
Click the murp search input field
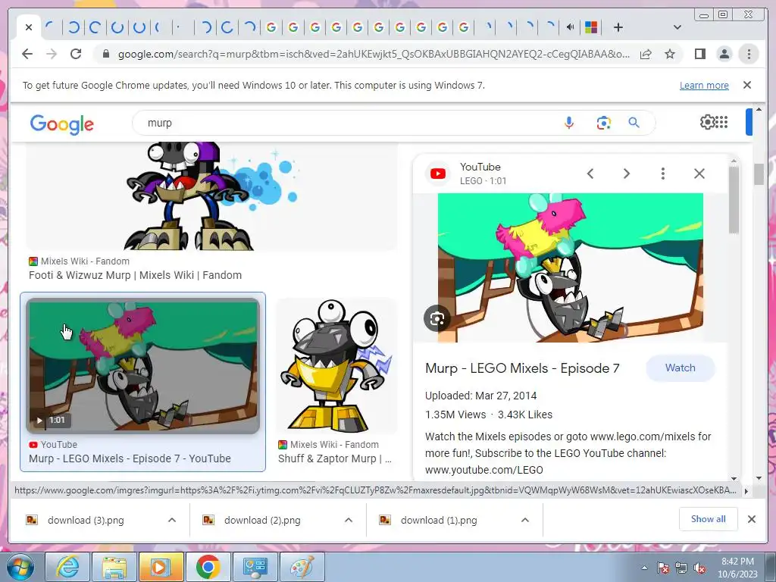coord(346,123)
